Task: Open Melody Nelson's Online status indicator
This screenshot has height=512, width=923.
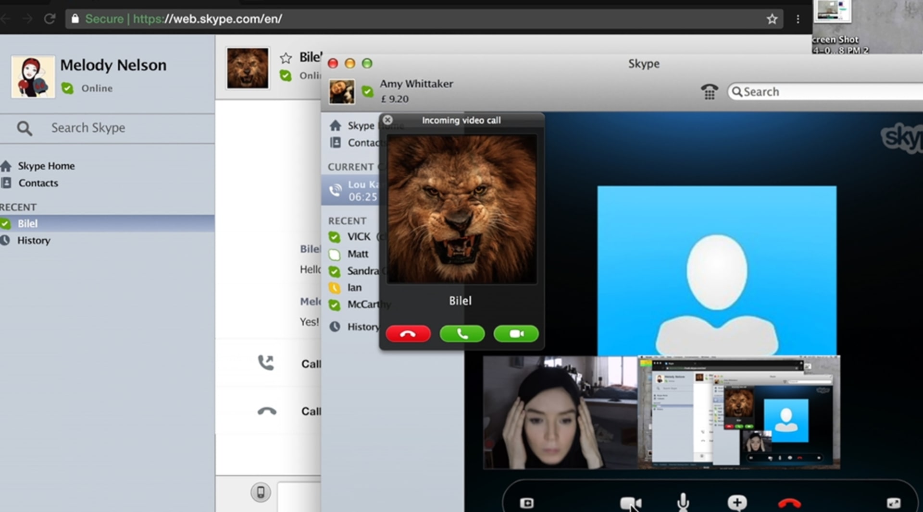Action: (67, 88)
